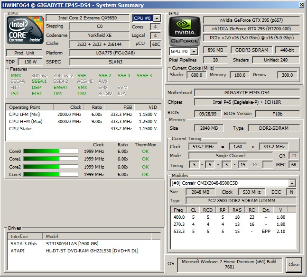The image size is (307, 277).
Task: Click the 130 W TDP field
Action: [x=30, y=62]
